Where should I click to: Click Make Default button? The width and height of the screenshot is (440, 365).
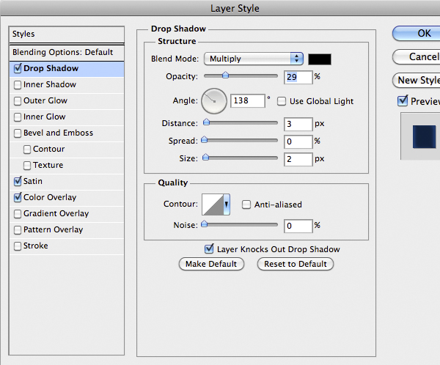[211, 264]
